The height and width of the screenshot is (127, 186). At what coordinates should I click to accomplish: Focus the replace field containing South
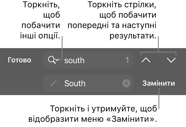[x=88, y=83]
